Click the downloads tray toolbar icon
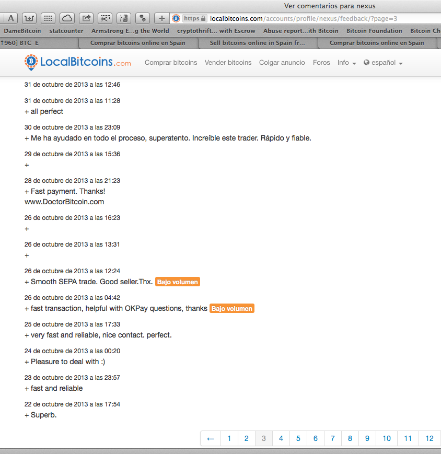441x454 pixels. 29,18
